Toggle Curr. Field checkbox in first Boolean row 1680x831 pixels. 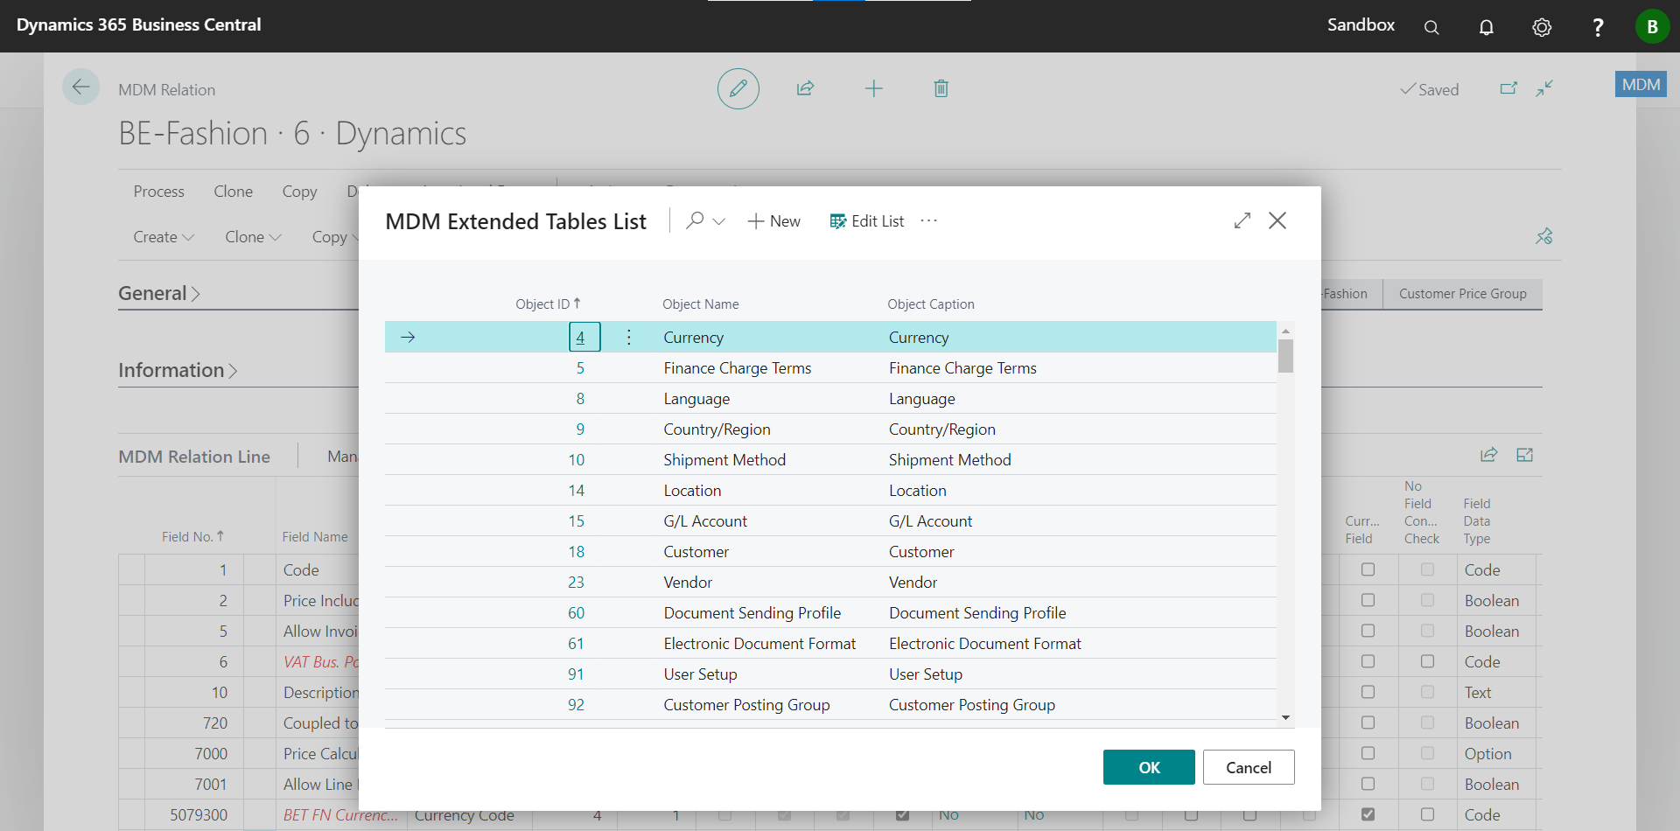(x=1368, y=600)
